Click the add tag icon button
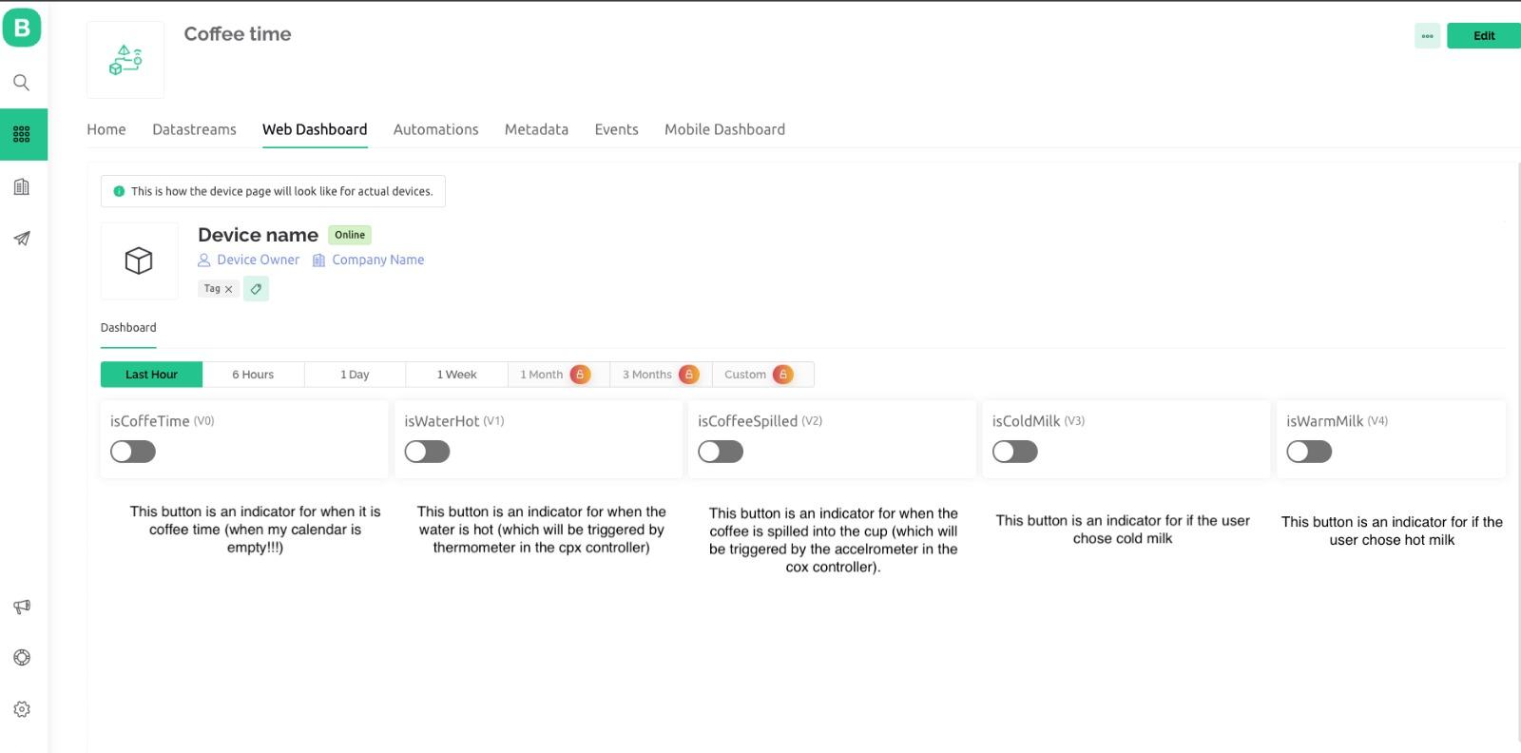This screenshot has height=753, width=1521. point(256,289)
